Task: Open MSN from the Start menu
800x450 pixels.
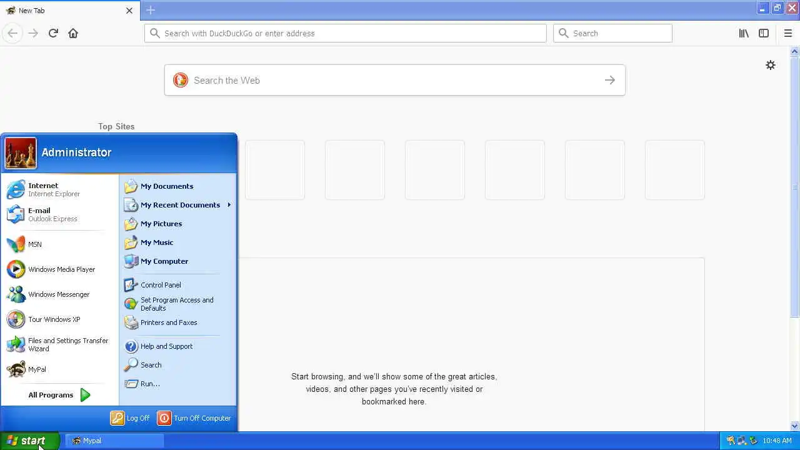Action: point(59,244)
